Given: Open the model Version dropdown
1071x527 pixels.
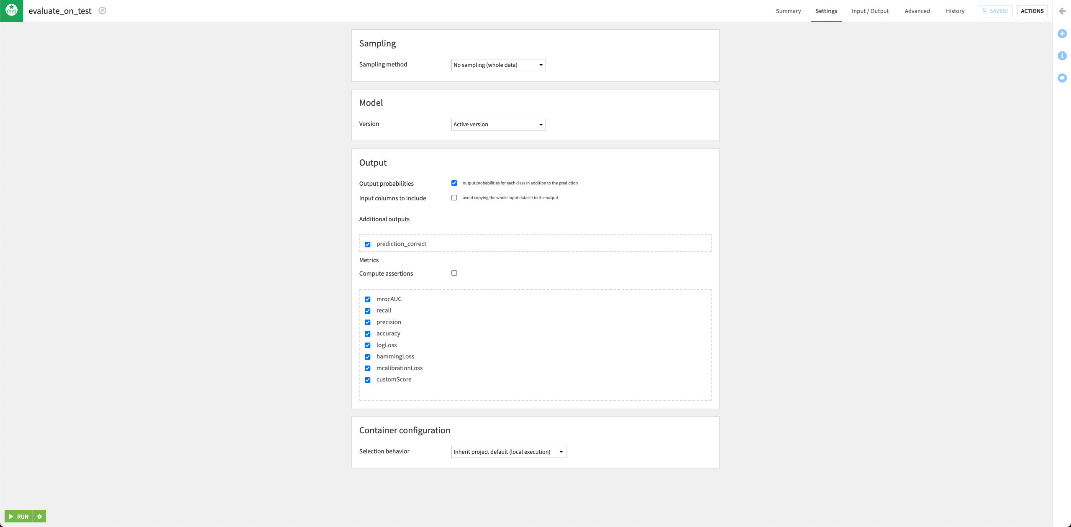Looking at the screenshot, I should pos(498,124).
